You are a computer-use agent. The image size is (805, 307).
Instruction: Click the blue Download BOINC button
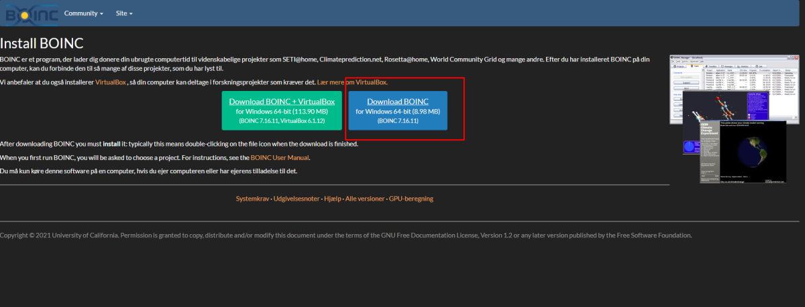click(x=398, y=110)
